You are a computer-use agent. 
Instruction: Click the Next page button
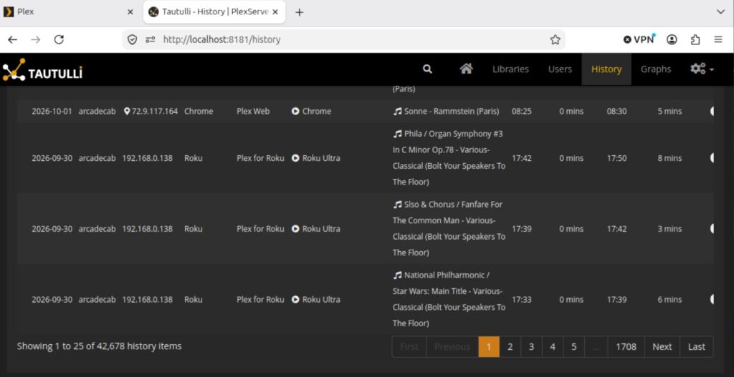(662, 347)
